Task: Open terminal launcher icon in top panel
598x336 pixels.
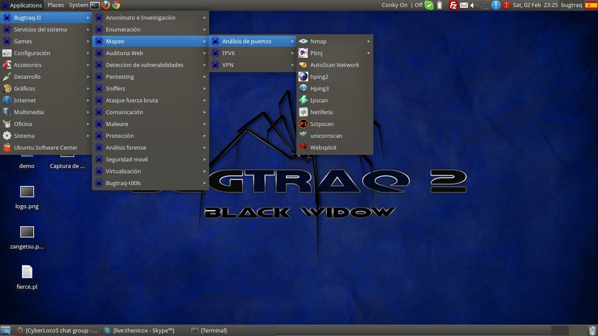Action: (95, 5)
